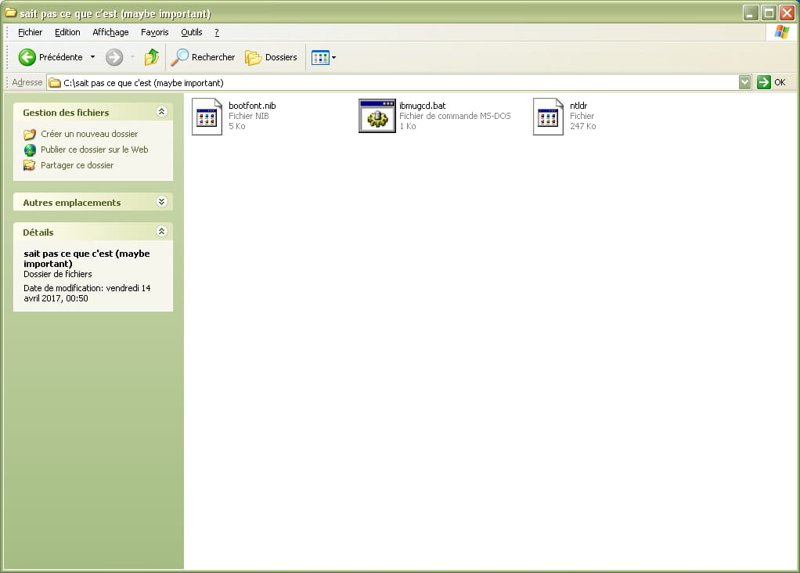The width and height of the screenshot is (800, 573).
Task: Click the green Précédente back arrow
Action: (x=27, y=57)
